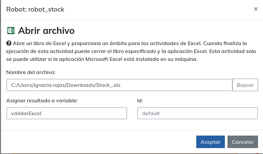Click the Robot: robot_stock dialog title
This screenshot has height=154, width=263.
click(x=35, y=9)
